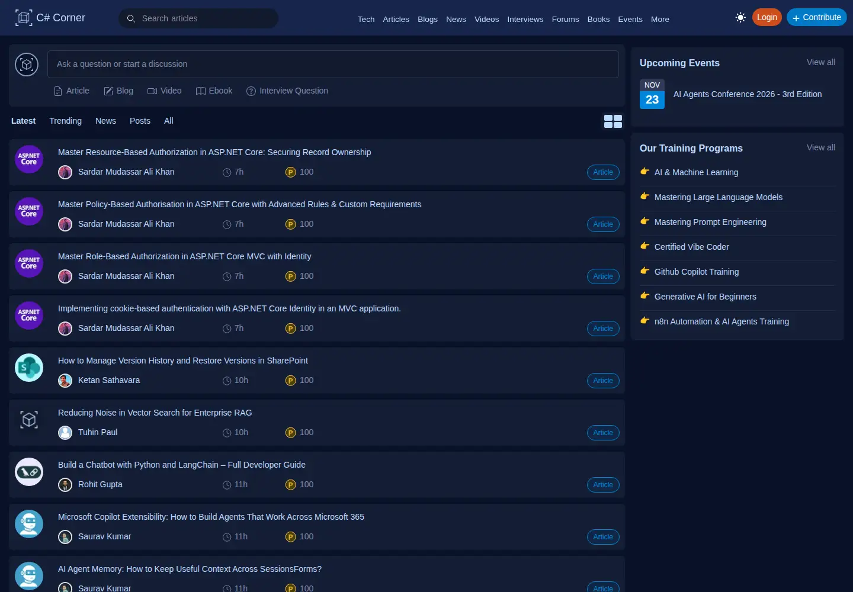This screenshot has height=592, width=853.
Task: Open Tuhin Paul's author avatar
Action: (x=65, y=433)
